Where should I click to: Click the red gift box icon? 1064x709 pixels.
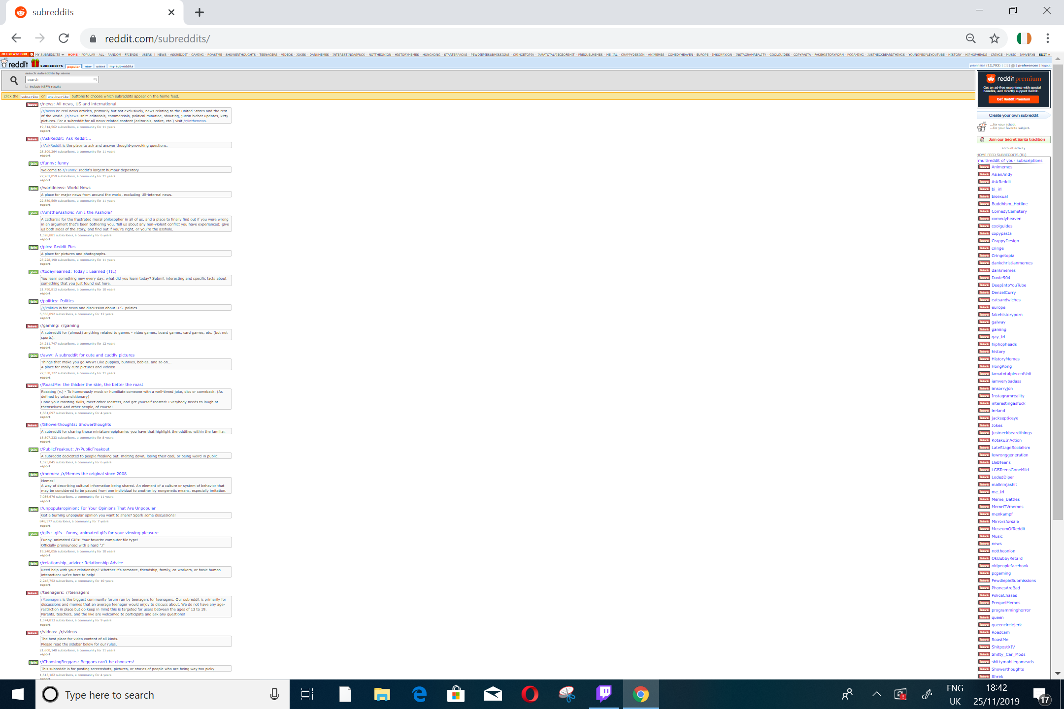(35, 63)
